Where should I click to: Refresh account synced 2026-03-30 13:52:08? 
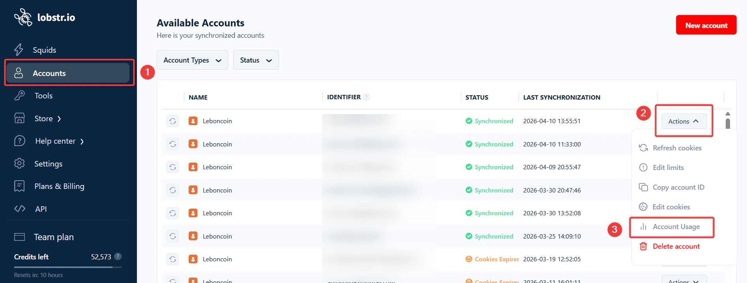tap(173, 213)
